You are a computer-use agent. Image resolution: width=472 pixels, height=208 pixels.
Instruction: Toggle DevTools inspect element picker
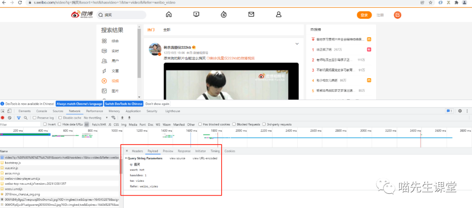click(3, 111)
